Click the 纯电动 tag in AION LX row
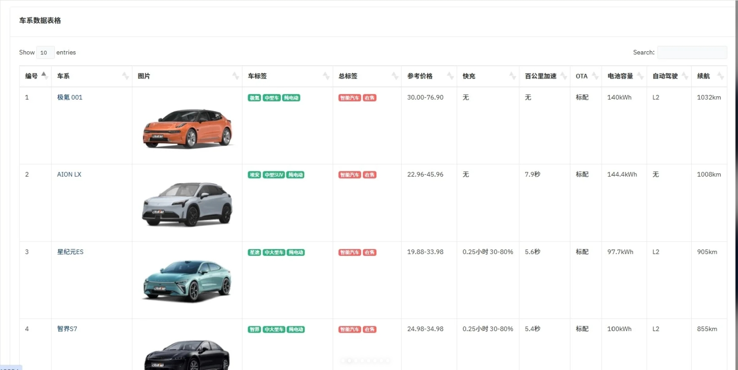This screenshot has width=738, height=370. pos(295,175)
